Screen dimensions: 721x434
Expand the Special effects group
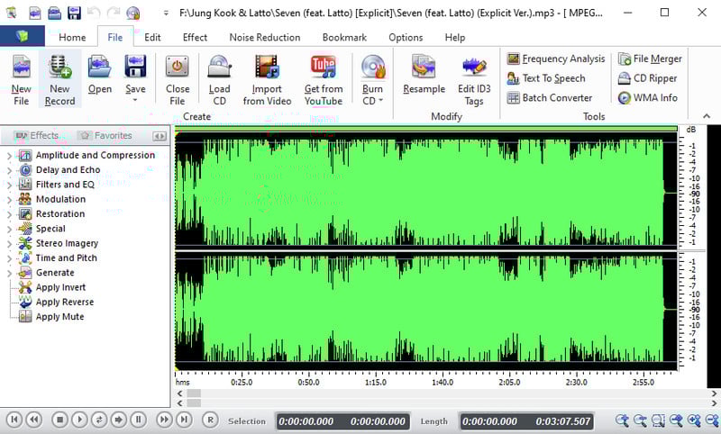[x=9, y=230]
